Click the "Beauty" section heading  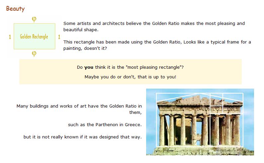pyautogui.click(x=15, y=9)
